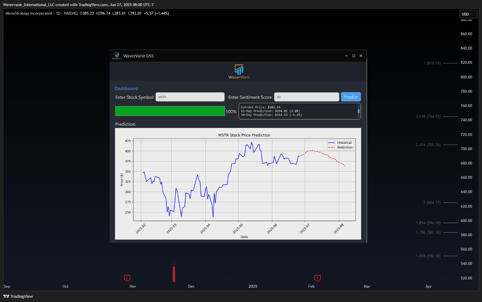The width and height of the screenshot is (482, 302).
Task: Click the 2 (624.77) Fibonacci label
Action: click(x=432, y=203)
